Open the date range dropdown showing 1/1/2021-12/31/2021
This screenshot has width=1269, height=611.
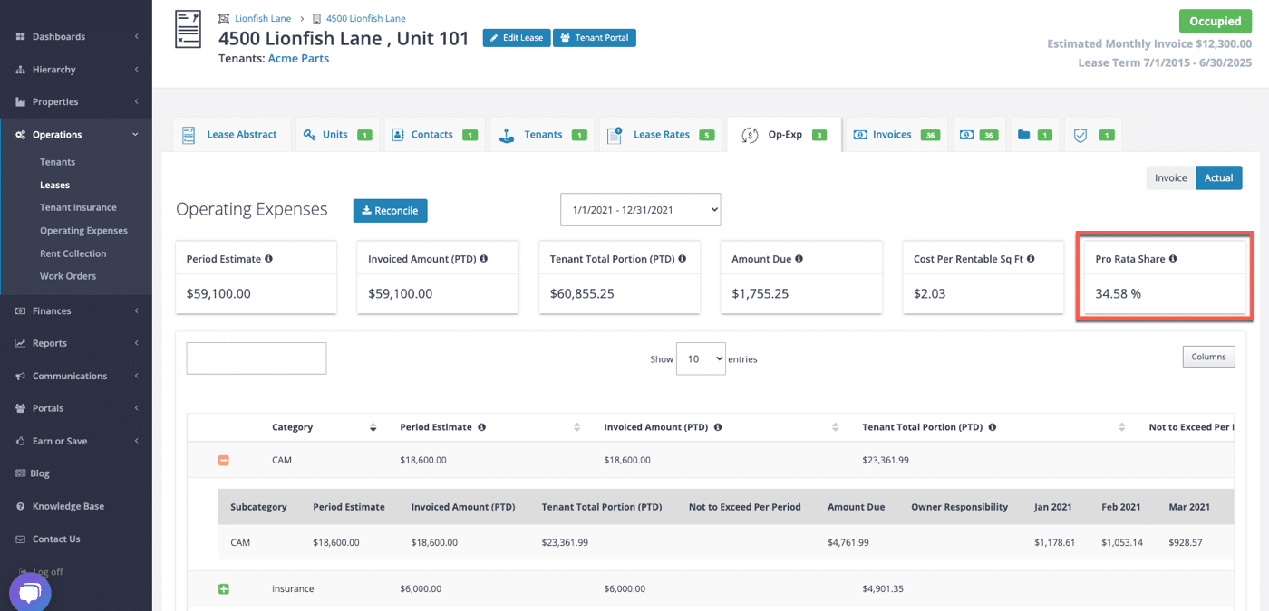[x=640, y=209]
